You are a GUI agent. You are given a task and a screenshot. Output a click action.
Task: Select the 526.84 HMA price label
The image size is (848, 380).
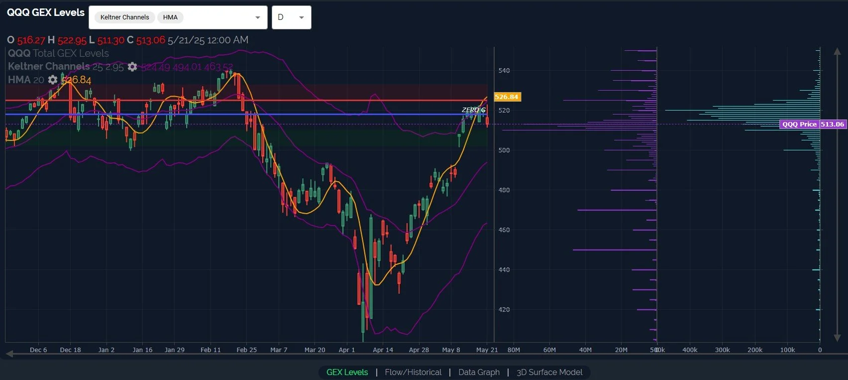tap(507, 97)
